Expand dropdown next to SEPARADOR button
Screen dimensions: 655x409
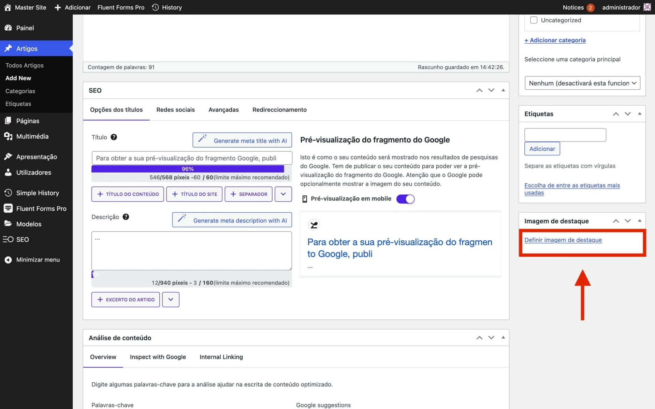pos(283,194)
